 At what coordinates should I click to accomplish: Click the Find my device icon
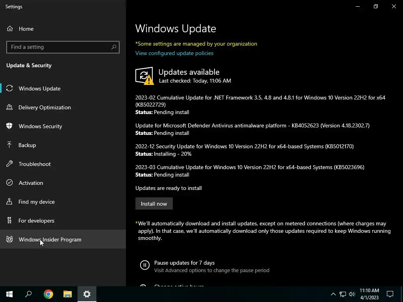(x=9, y=202)
